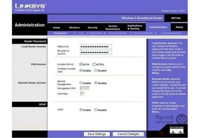
Task: Open the Security tab
Action: (x=93, y=27)
